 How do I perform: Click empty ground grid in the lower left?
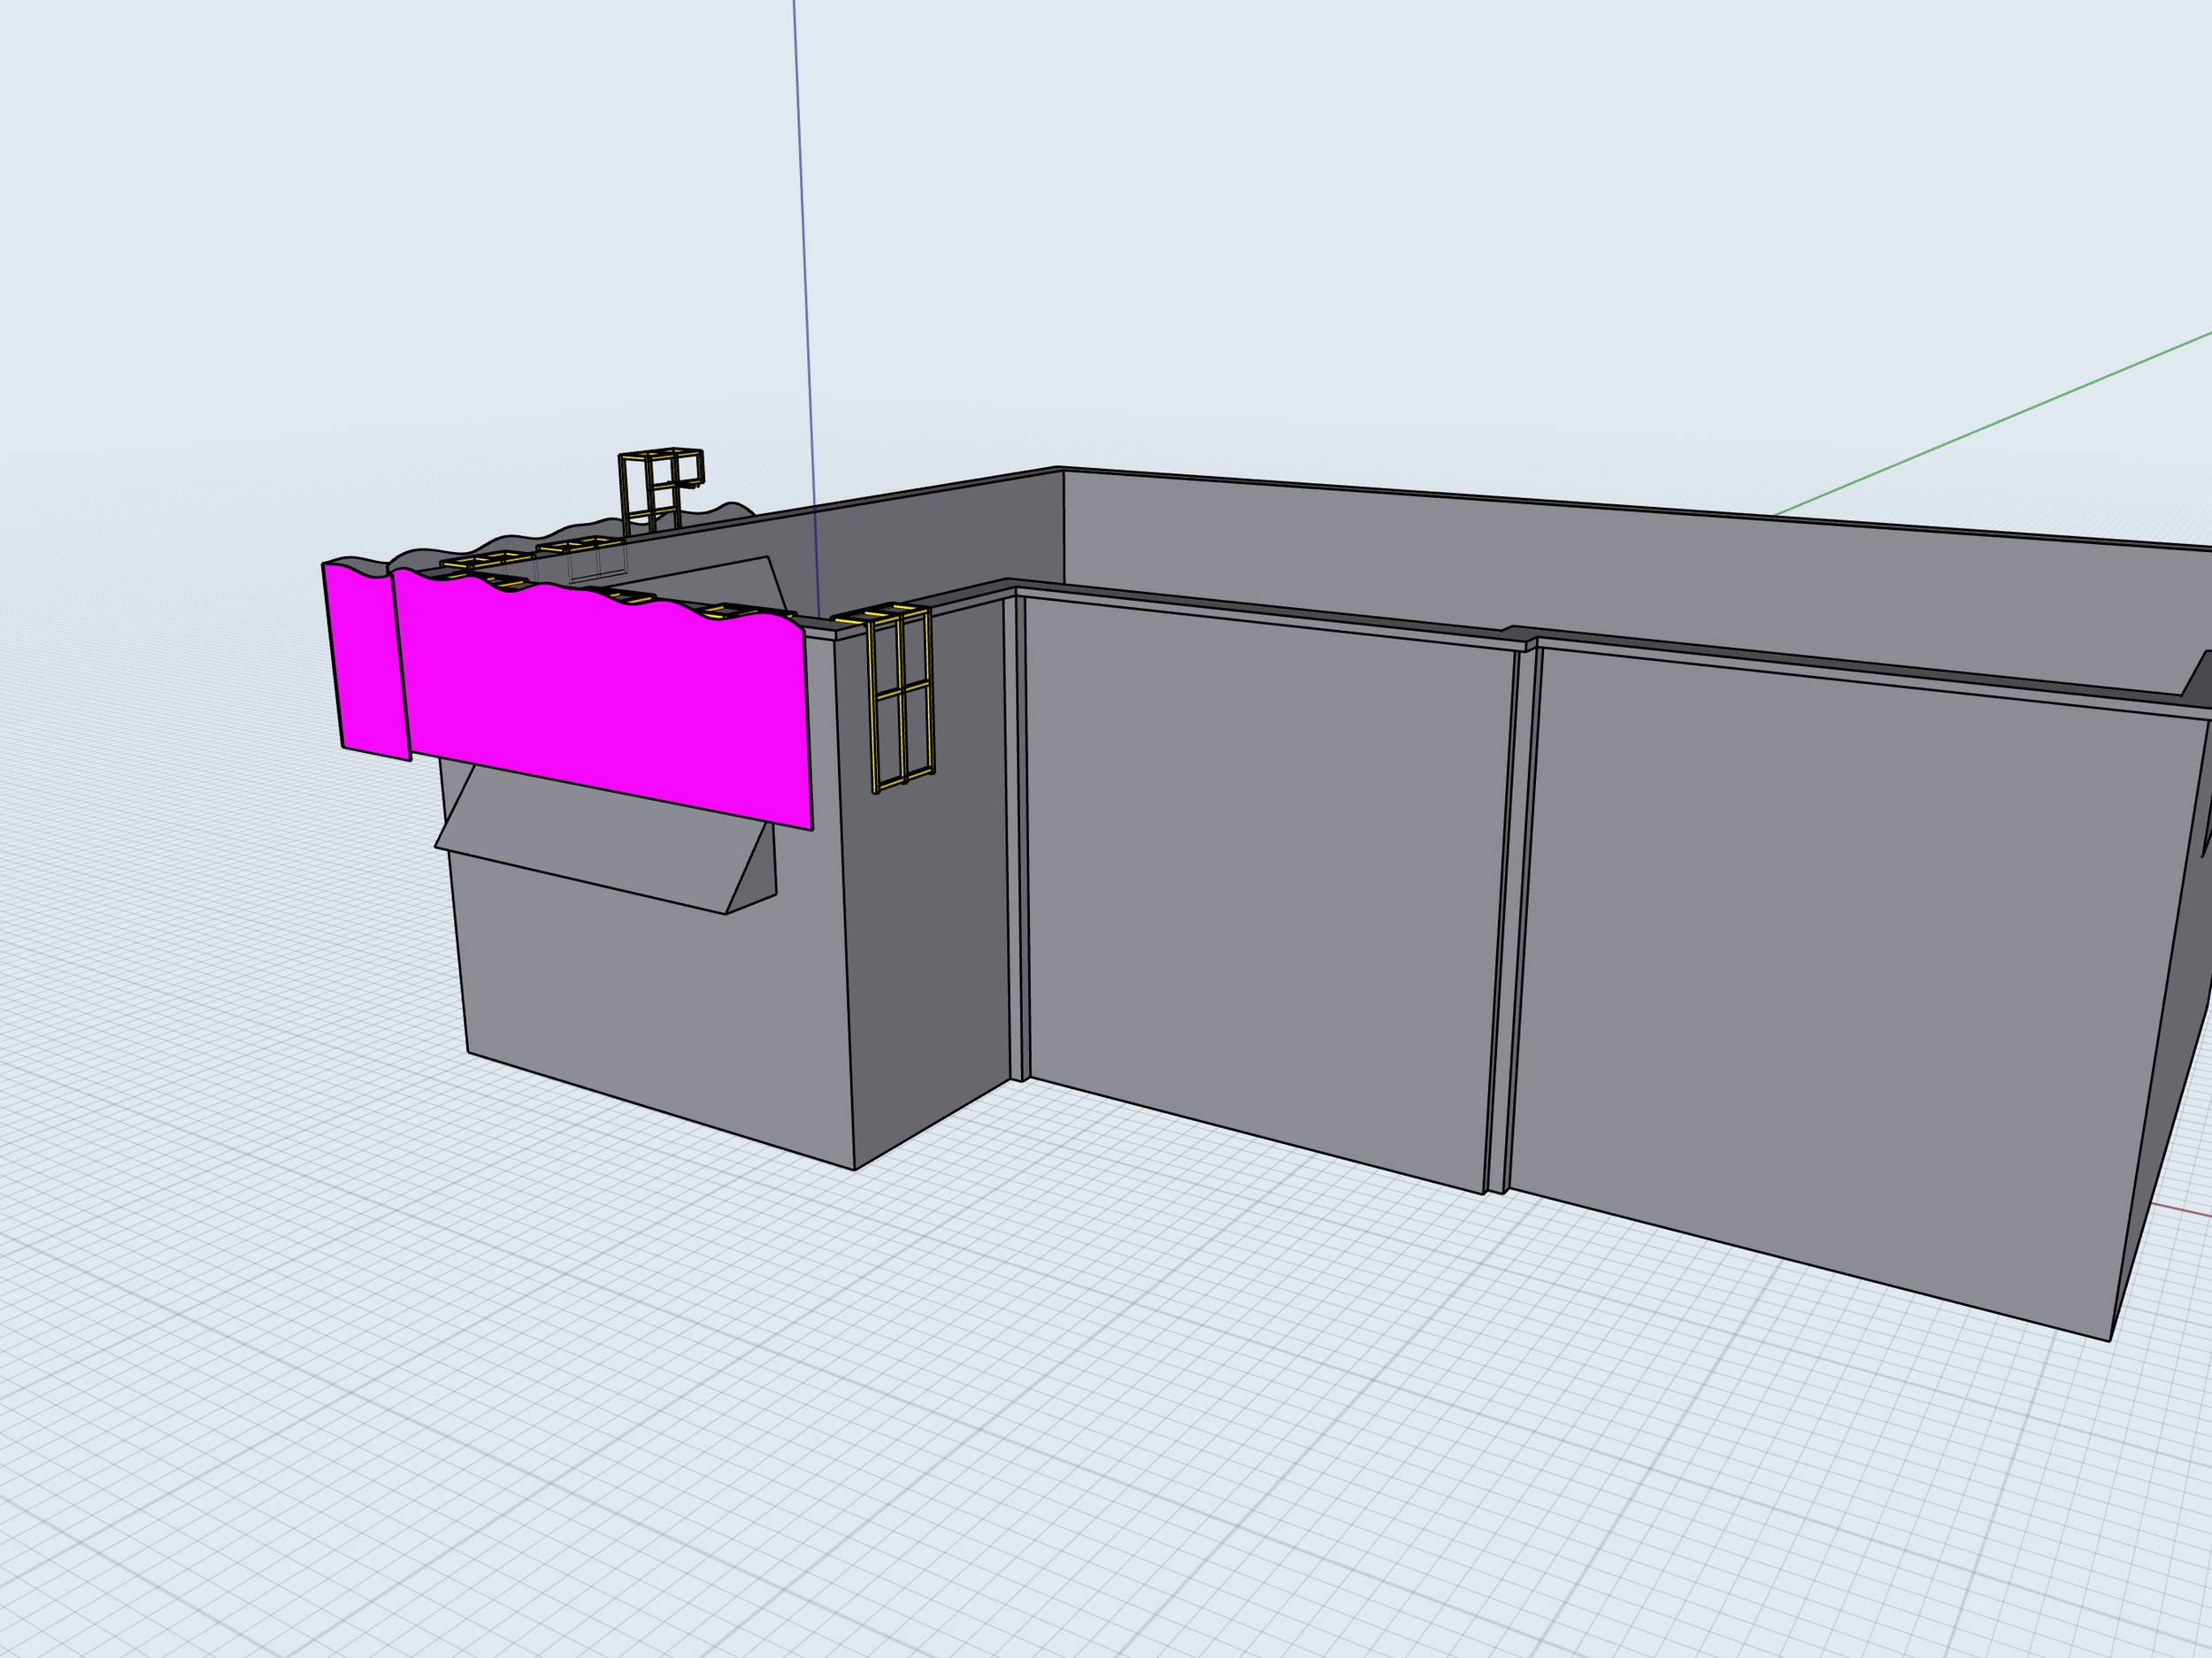(250, 1400)
